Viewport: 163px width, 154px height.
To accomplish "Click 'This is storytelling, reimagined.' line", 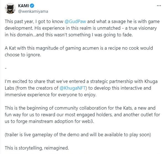I will coord(37,148).
